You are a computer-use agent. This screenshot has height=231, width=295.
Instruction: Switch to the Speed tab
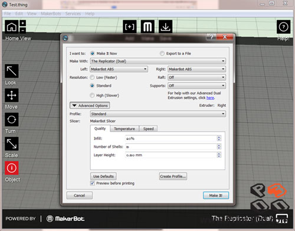pyautogui.click(x=148, y=129)
